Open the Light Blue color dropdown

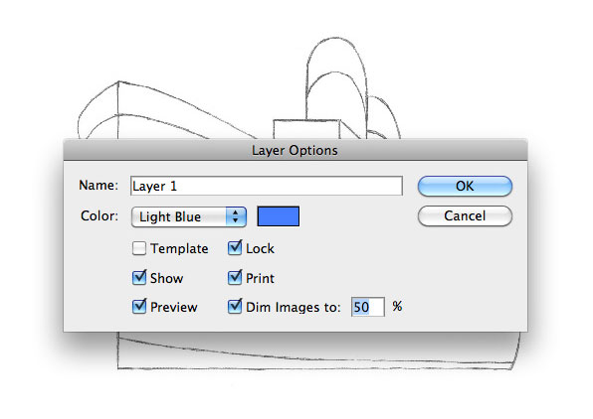point(189,216)
